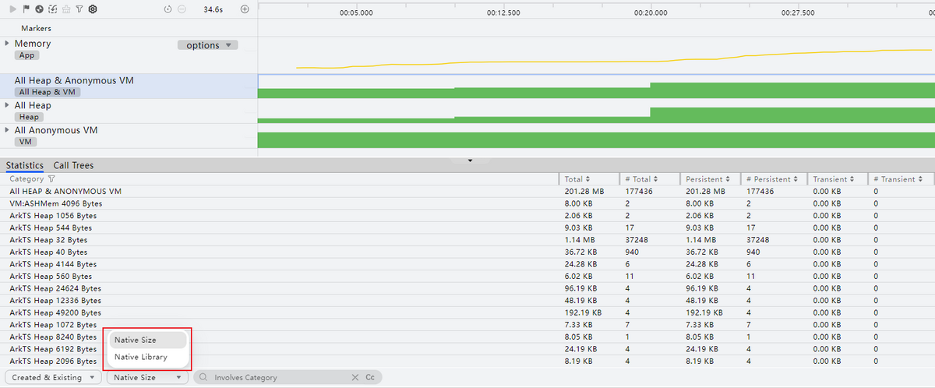Viewport: 935px width, 388px height.
Task: Expand the All Heap track
Action: [7, 105]
